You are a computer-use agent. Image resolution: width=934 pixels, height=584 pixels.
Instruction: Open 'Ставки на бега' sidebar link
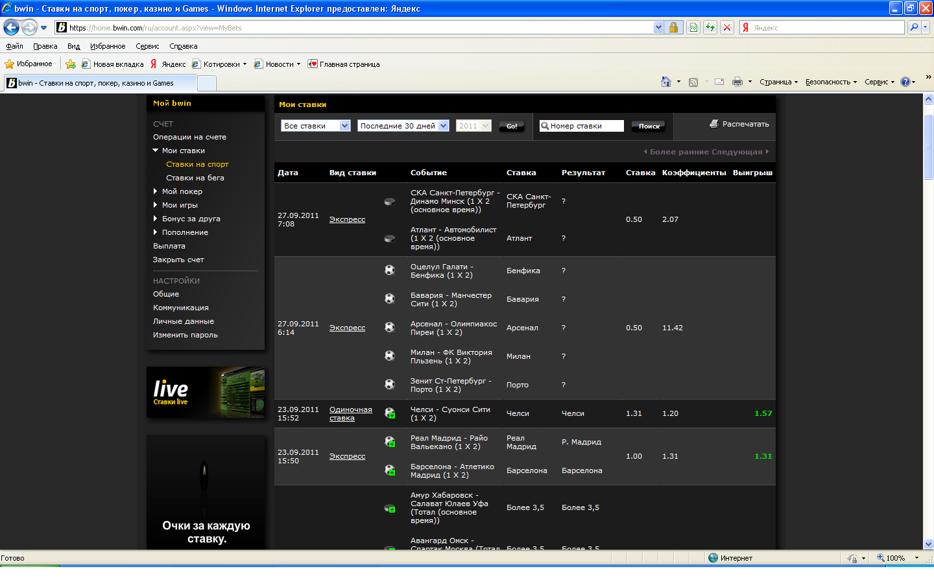[195, 178]
